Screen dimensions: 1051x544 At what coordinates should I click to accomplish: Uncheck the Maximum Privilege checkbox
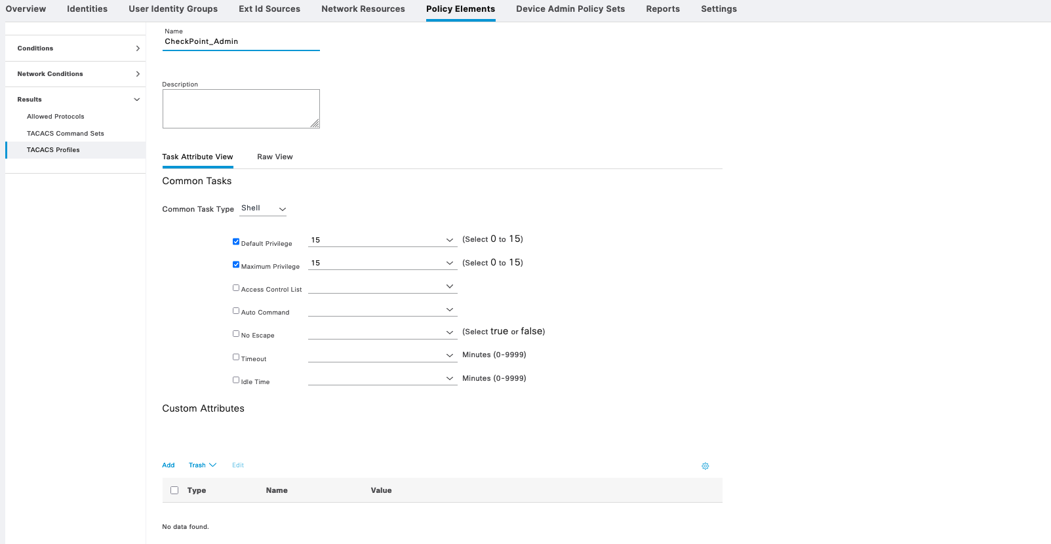236,265
